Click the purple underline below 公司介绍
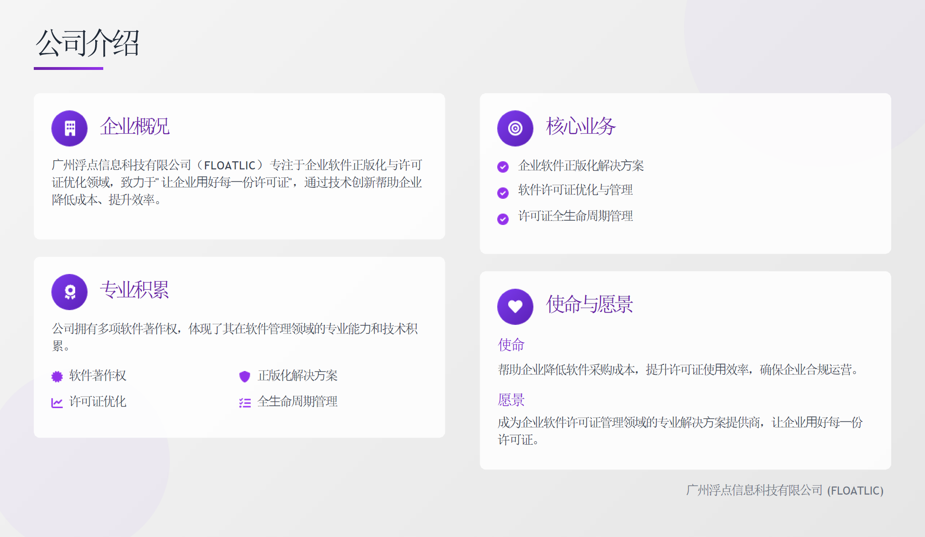 click(69, 68)
